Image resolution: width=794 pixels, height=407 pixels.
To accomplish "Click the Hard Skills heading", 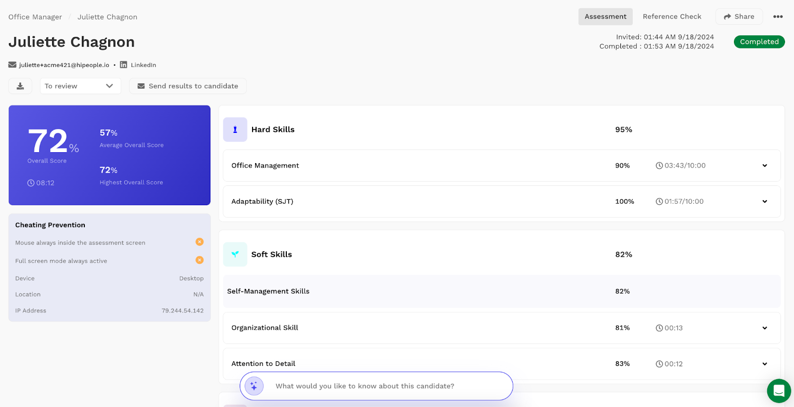I will pyautogui.click(x=273, y=129).
